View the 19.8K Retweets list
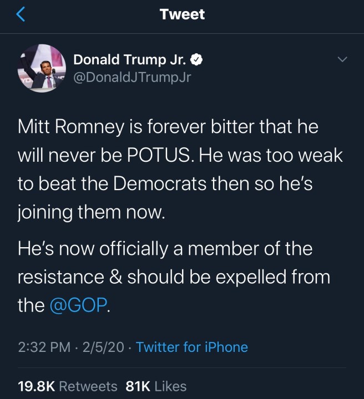 [68, 386]
